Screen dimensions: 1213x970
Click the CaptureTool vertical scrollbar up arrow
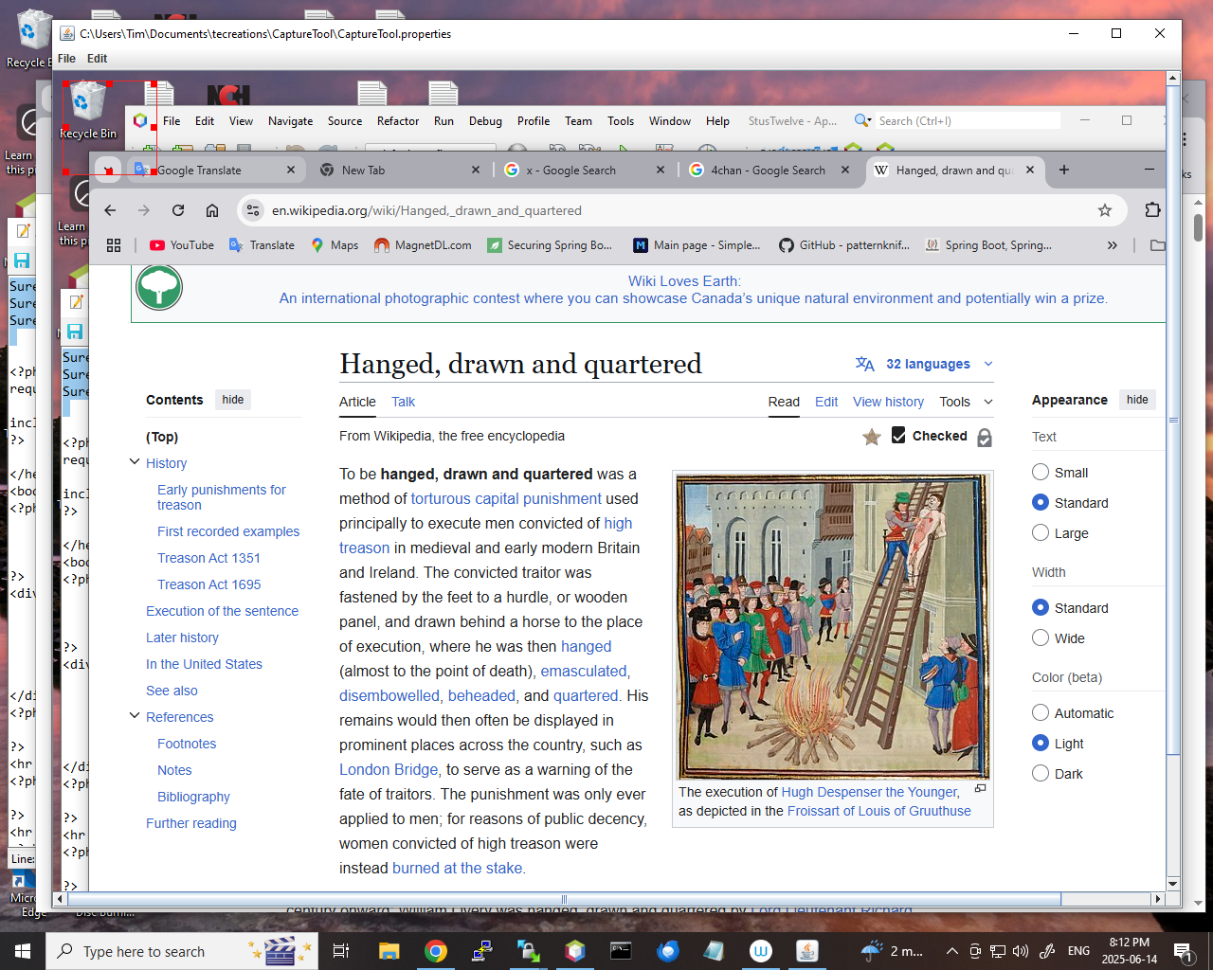tap(1173, 78)
